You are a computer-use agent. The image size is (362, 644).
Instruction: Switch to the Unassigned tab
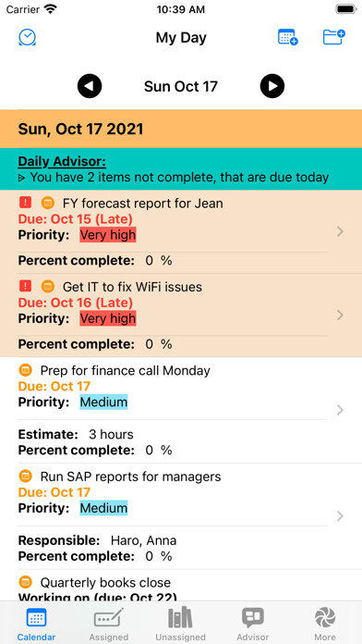(180, 624)
